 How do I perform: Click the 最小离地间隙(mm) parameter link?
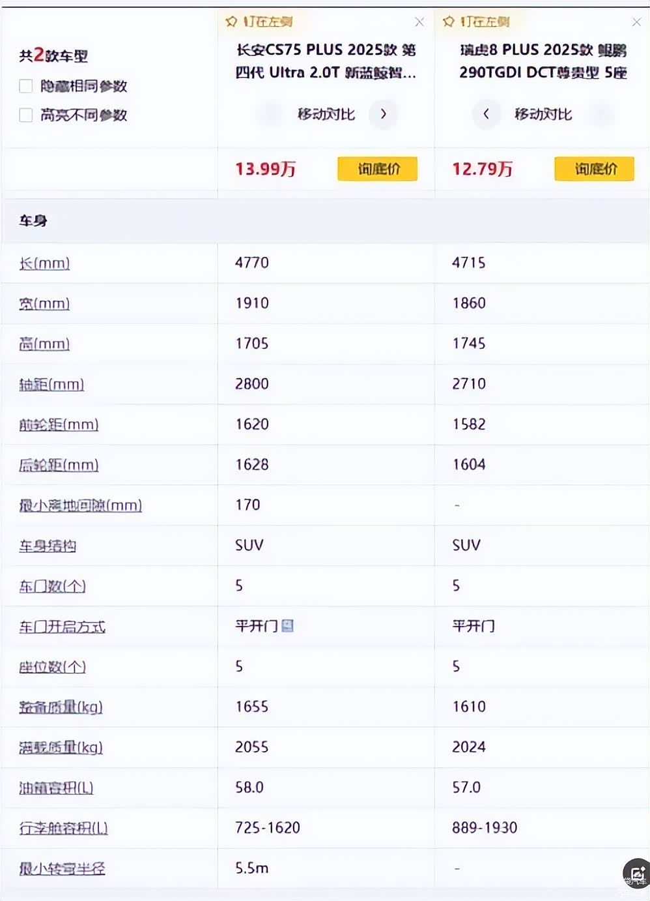(80, 505)
